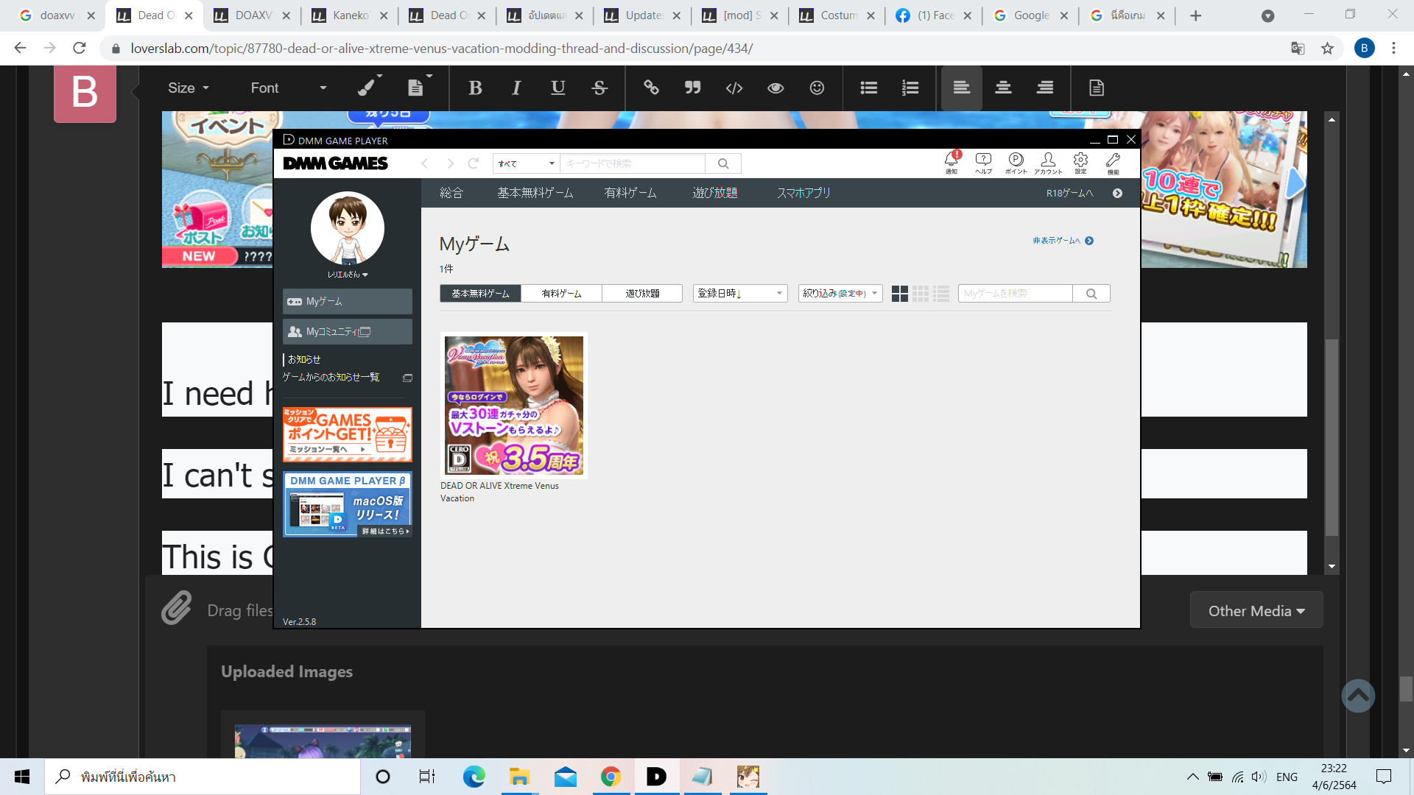The height and width of the screenshot is (795, 1414).
Task: Open the 総合 tab
Action: [451, 193]
